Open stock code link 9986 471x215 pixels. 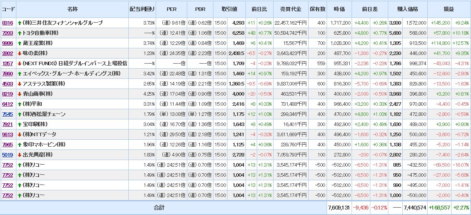[x=7, y=43]
